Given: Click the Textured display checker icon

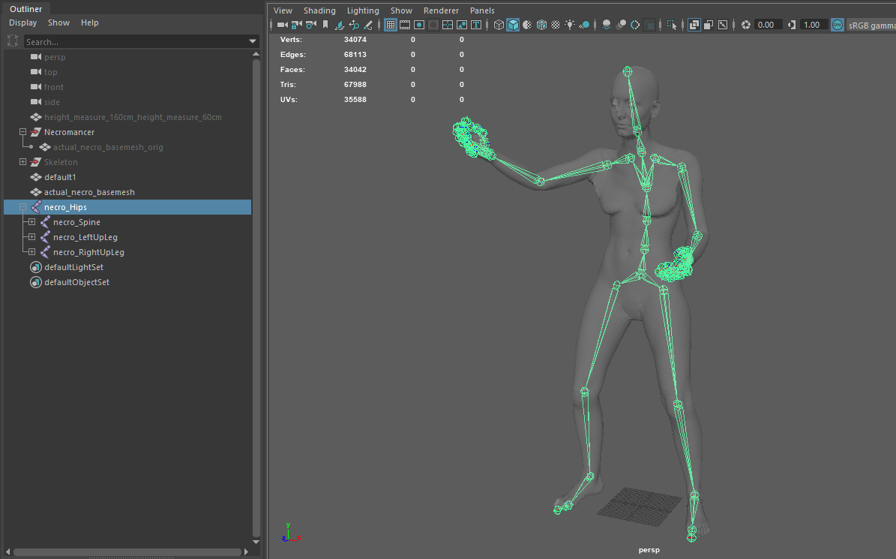Looking at the screenshot, I should coord(556,25).
